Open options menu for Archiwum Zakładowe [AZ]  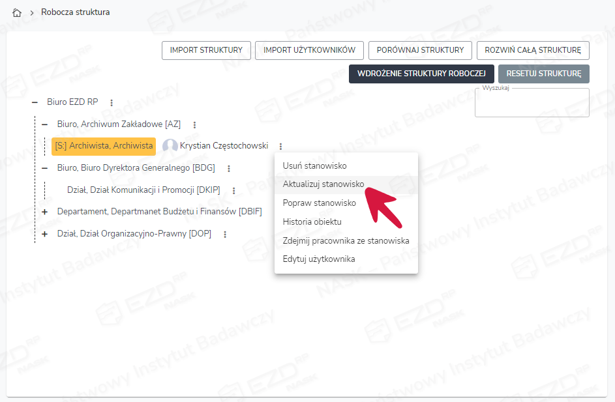click(x=194, y=124)
